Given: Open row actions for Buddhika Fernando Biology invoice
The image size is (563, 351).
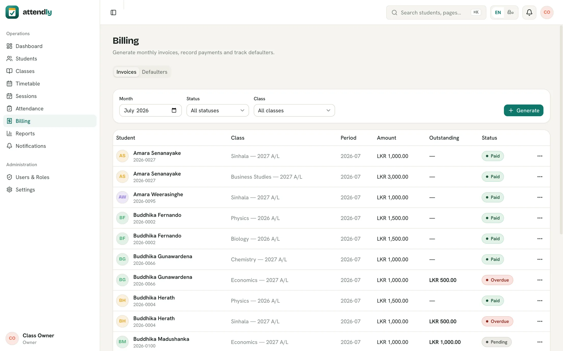Looking at the screenshot, I should pos(540,239).
